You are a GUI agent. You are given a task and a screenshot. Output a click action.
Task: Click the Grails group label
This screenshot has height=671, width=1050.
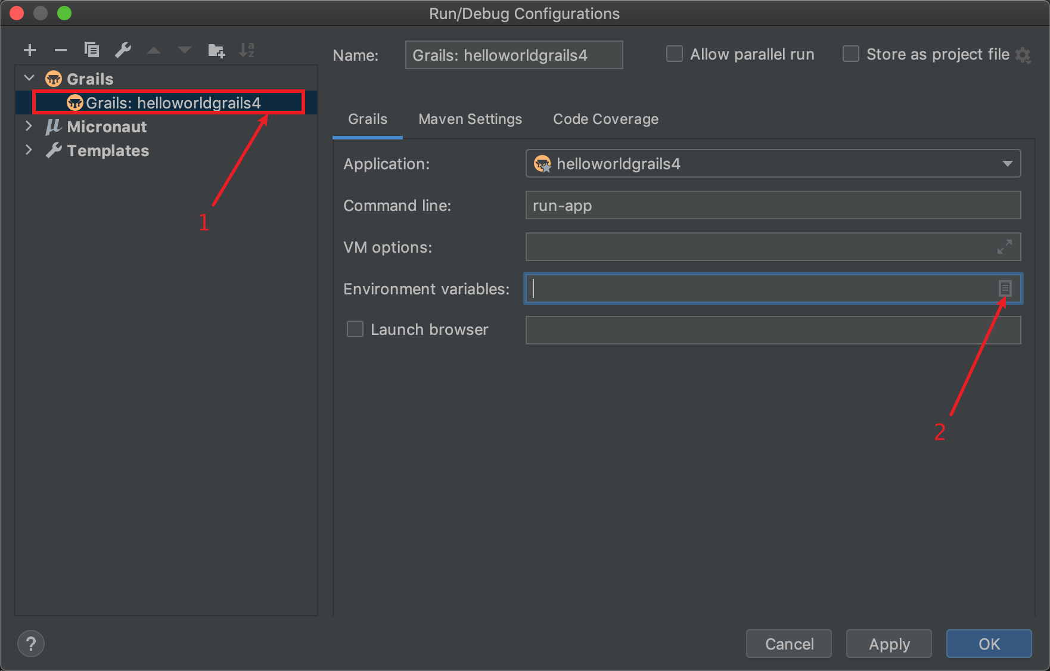[90, 79]
